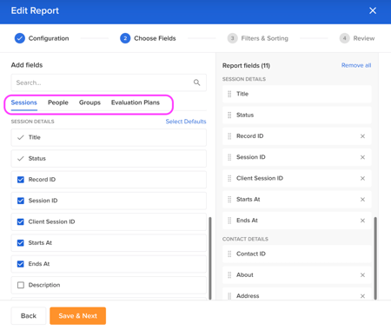This screenshot has height=330, width=391.
Task: Switch to the People tab
Action: (x=58, y=102)
